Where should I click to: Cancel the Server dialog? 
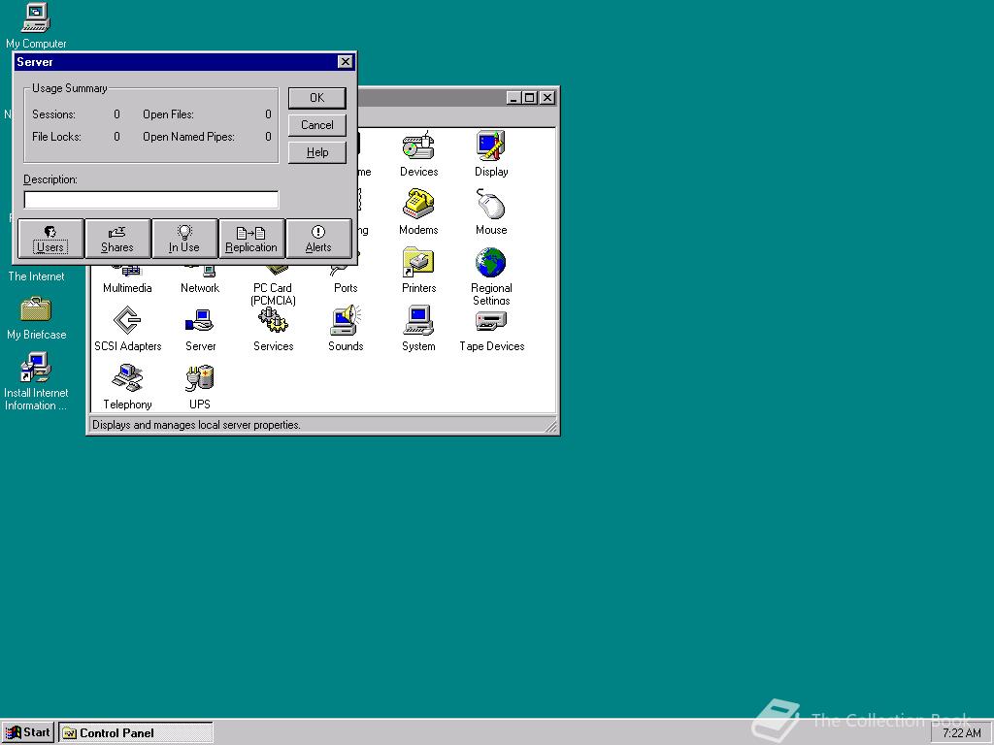(317, 125)
